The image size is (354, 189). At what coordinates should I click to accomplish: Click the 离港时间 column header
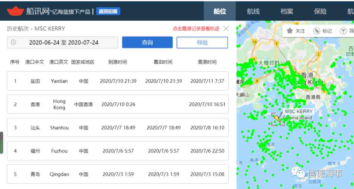[207, 62]
